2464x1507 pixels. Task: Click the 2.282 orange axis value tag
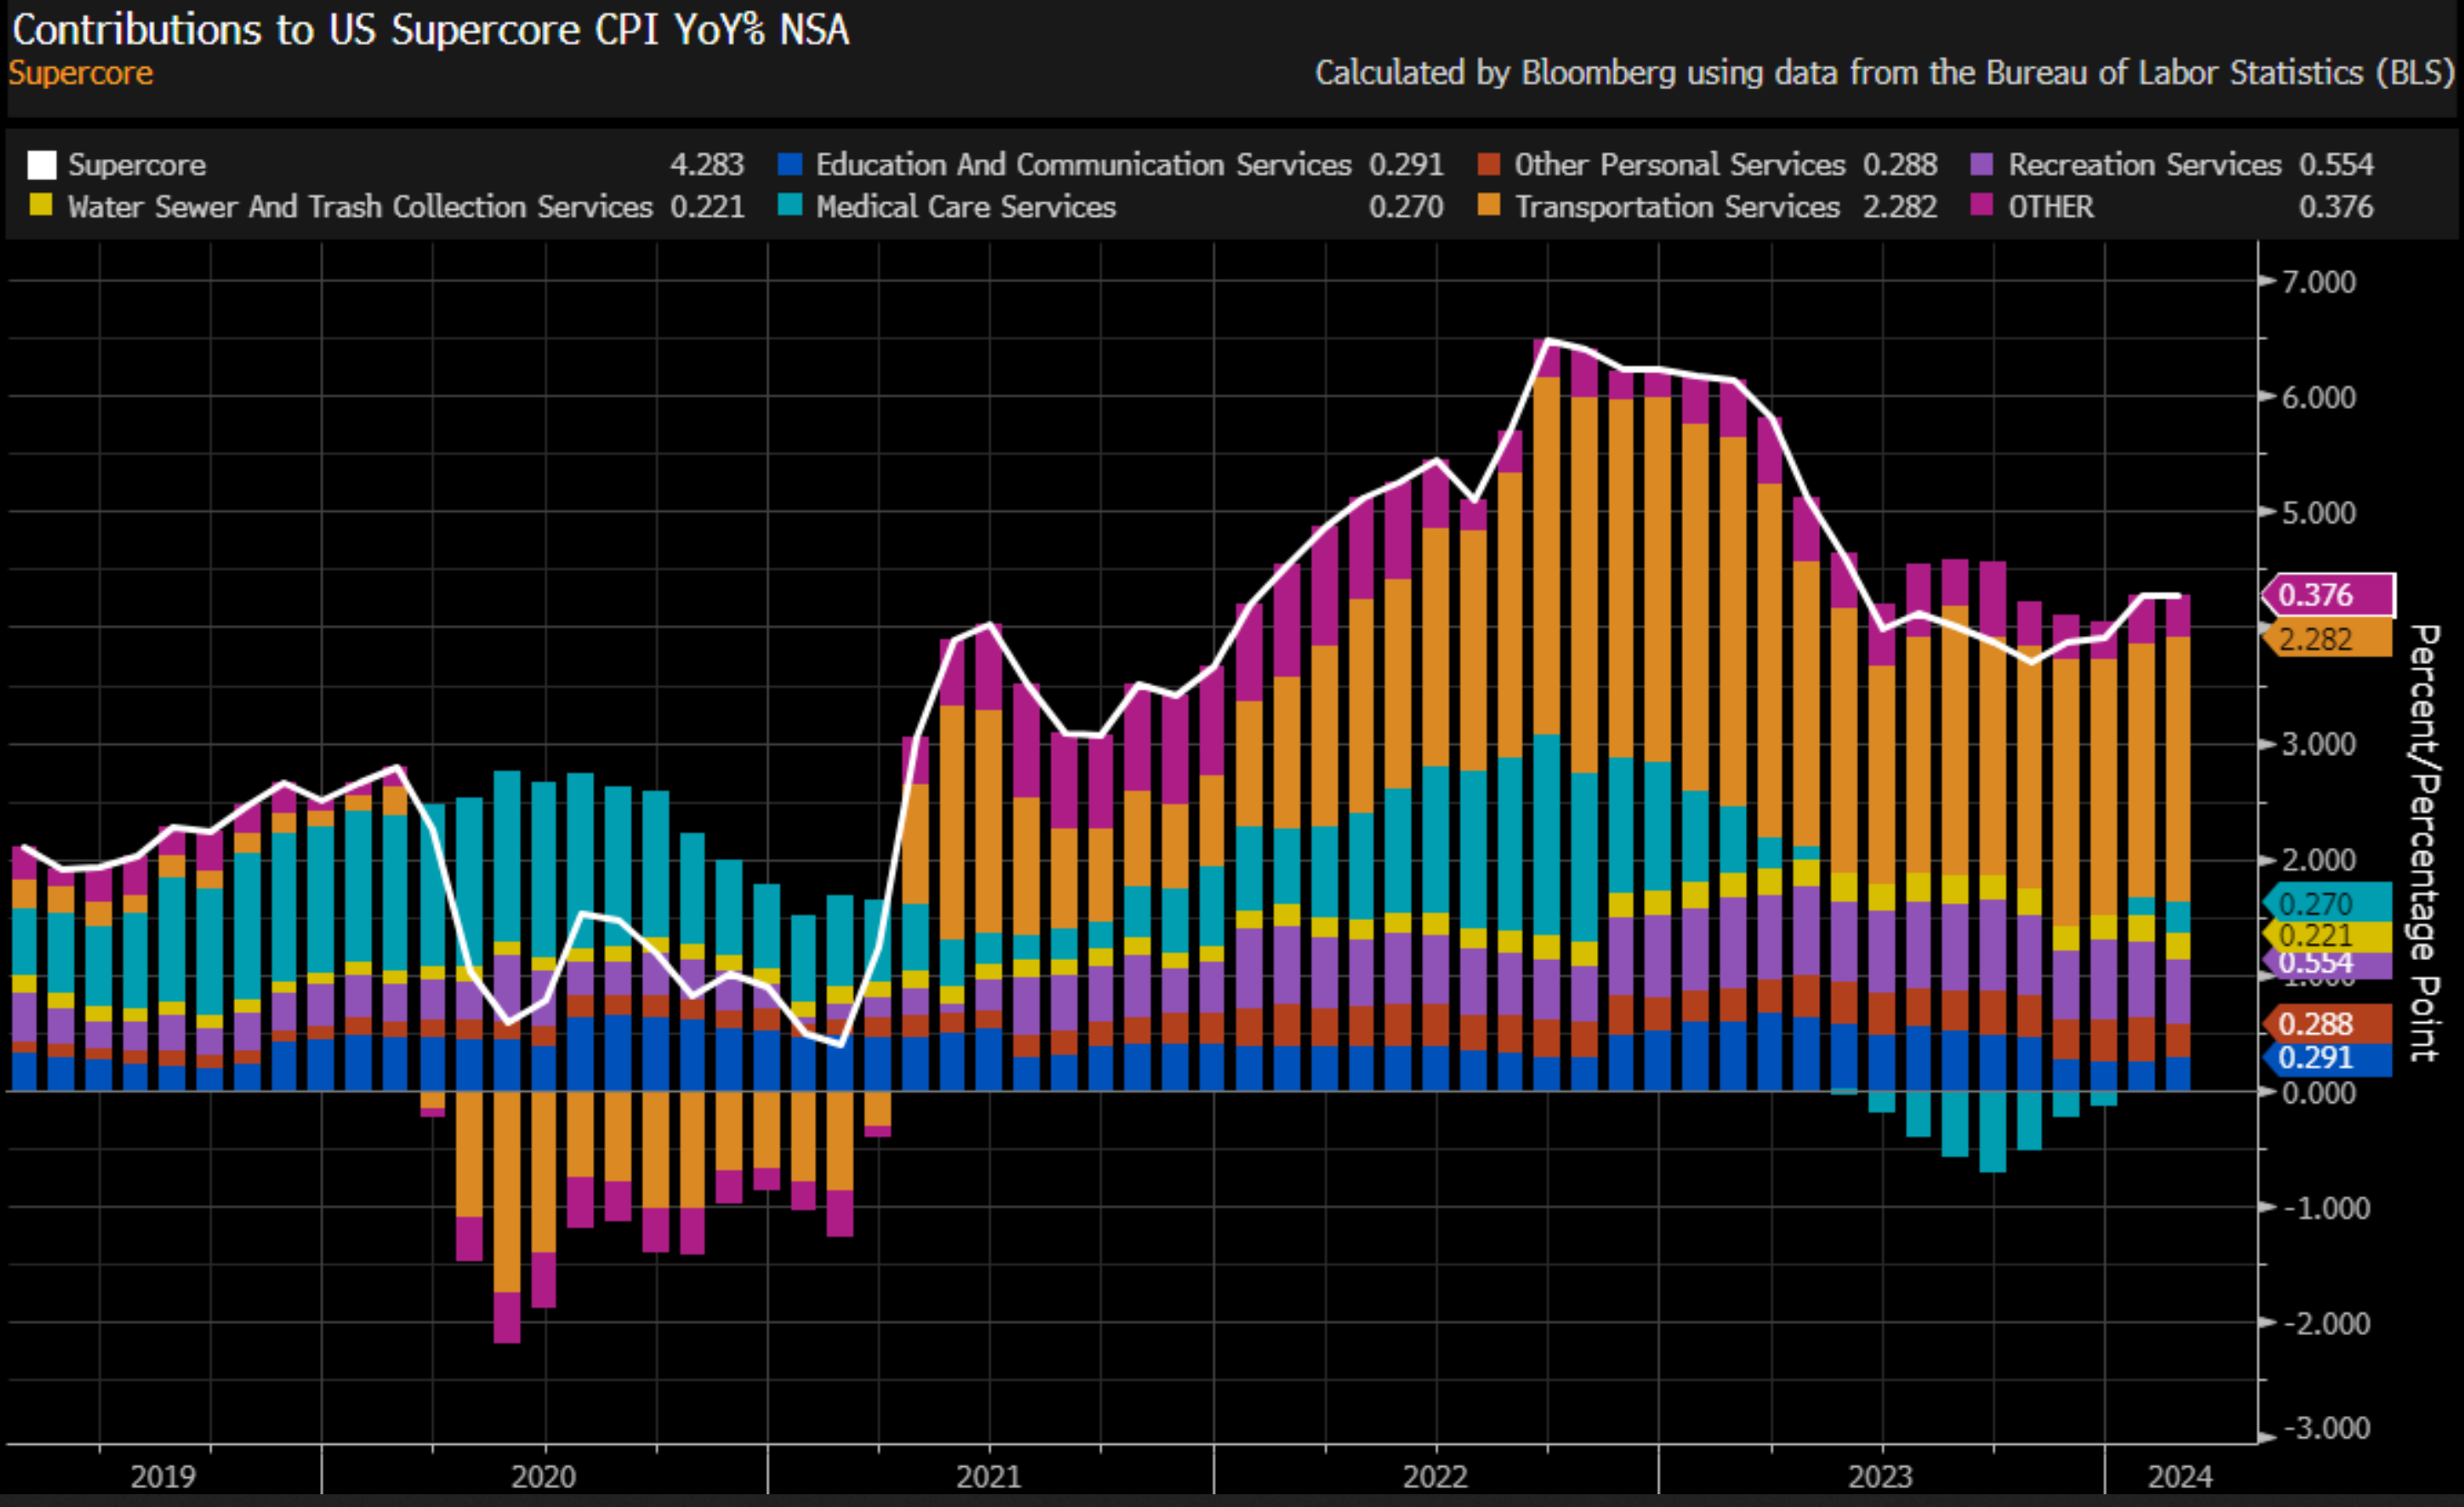click(x=2329, y=640)
